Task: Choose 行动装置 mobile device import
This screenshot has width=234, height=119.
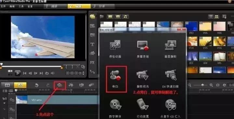Action: coord(143,108)
